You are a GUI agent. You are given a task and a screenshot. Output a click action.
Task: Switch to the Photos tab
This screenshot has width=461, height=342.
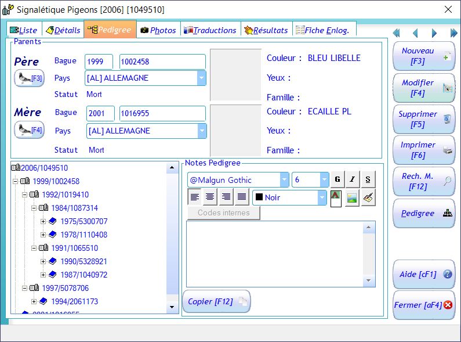coord(158,30)
